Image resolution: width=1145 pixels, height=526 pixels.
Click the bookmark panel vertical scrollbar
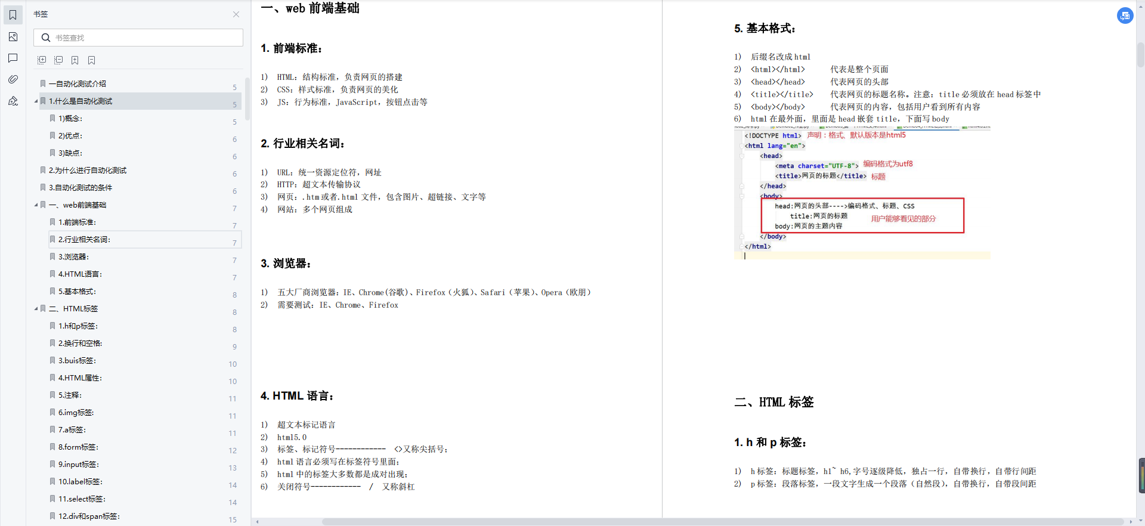pos(247,98)
